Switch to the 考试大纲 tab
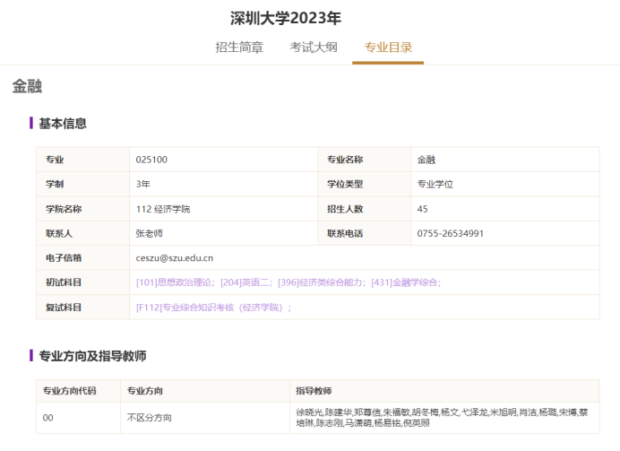Image resolution: width=620 pixels, height=451 pixels. click(314, 48)
